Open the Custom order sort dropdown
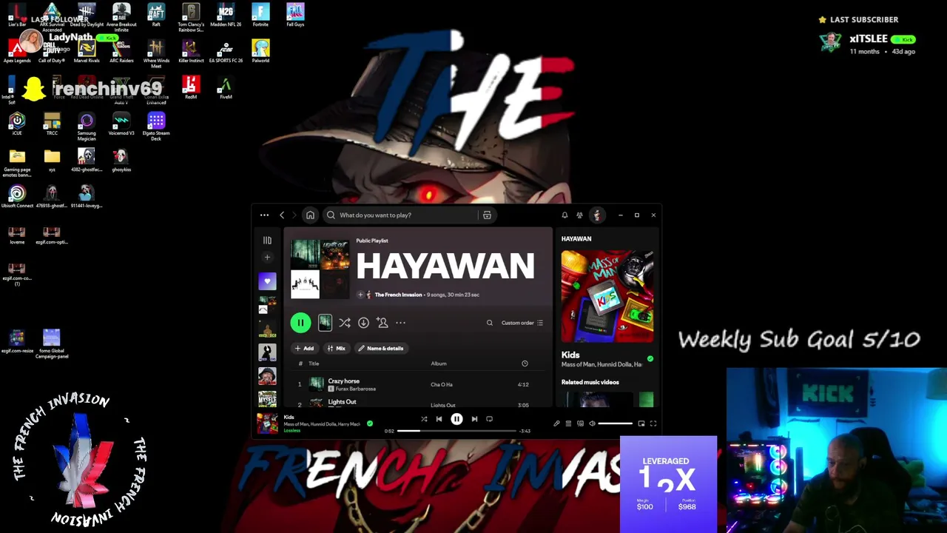This screenshot has width=947, height=533. [x=522, y=323]
